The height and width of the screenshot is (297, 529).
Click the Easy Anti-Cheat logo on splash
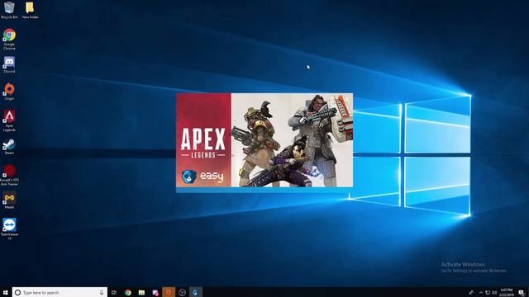coord(202,177)
